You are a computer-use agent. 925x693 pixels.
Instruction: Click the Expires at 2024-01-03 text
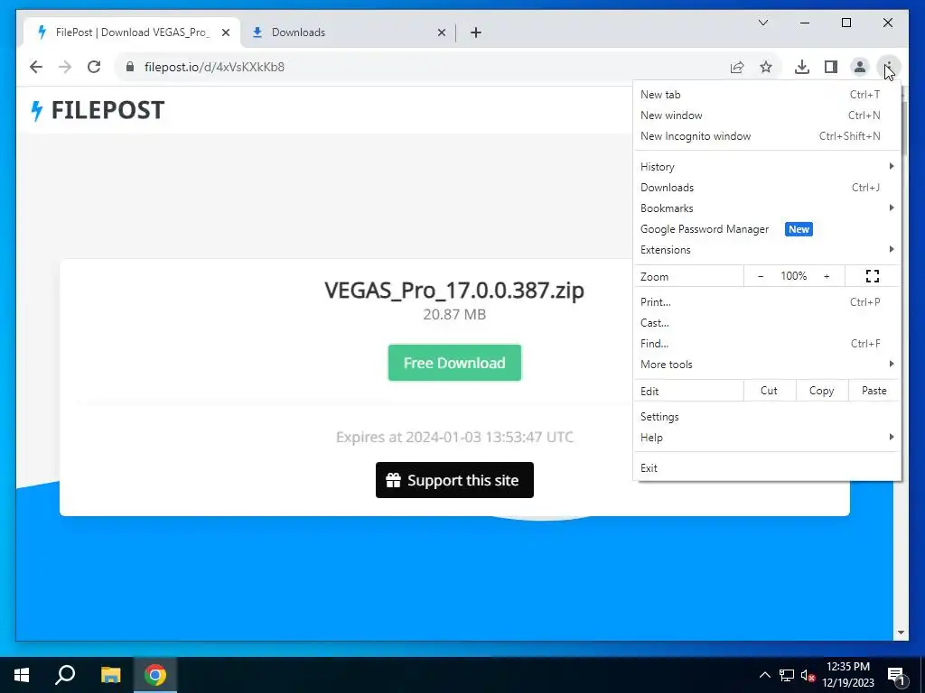click(454, 437)
